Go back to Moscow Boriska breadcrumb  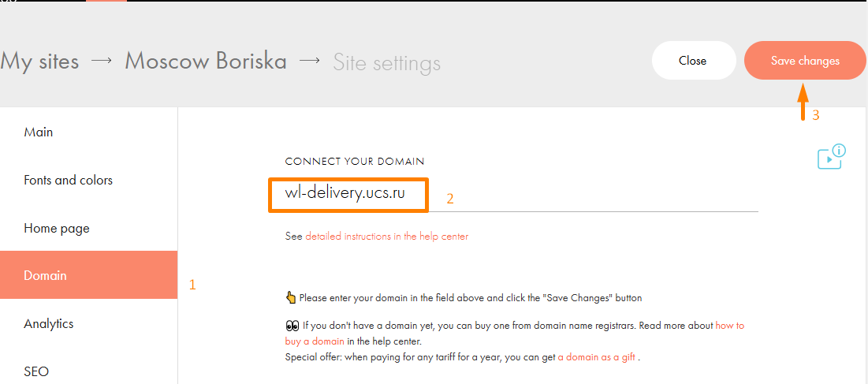point(206,61)
